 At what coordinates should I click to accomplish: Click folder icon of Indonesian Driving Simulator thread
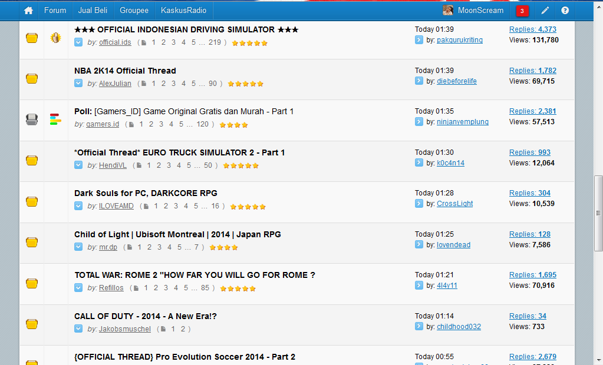click(32, 38)
